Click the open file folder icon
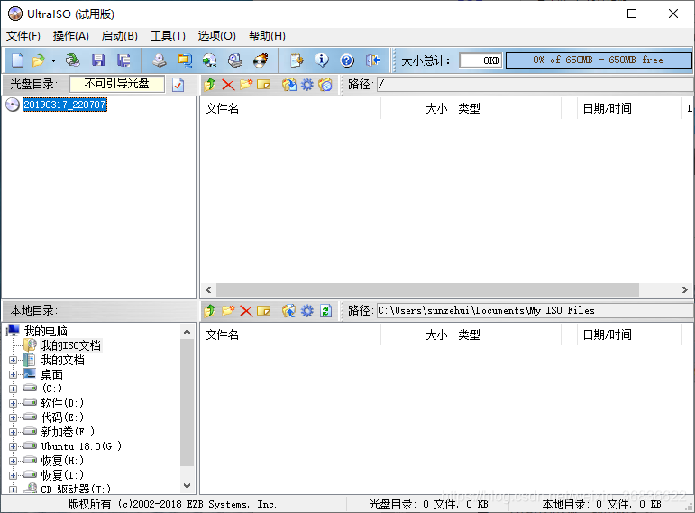695x513 pixels. tap(39, 60)
